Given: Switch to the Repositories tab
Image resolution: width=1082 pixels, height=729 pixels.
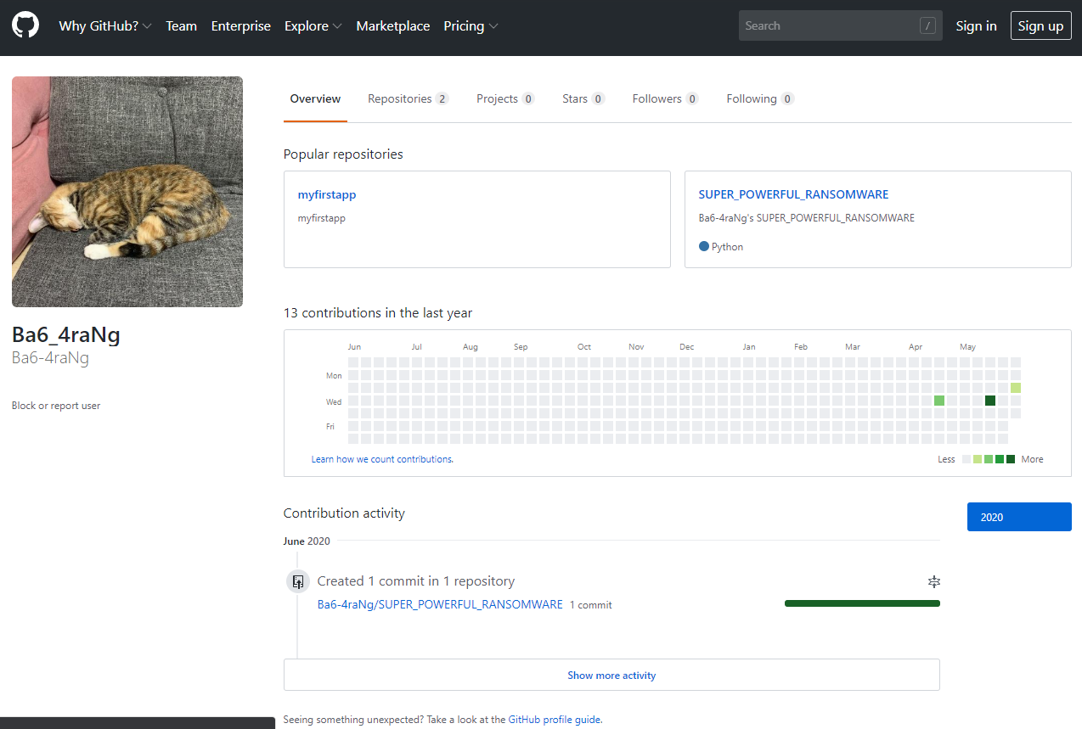Looking at the screenshot, I should 408,98.
